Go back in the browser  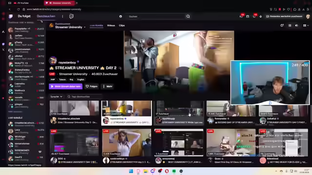pyautogui.click(x=10, y=9)
